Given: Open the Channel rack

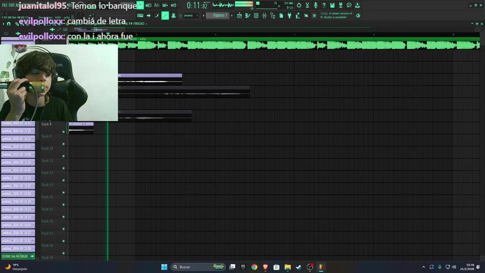Looking at the screenshot, I should [256, 15].
